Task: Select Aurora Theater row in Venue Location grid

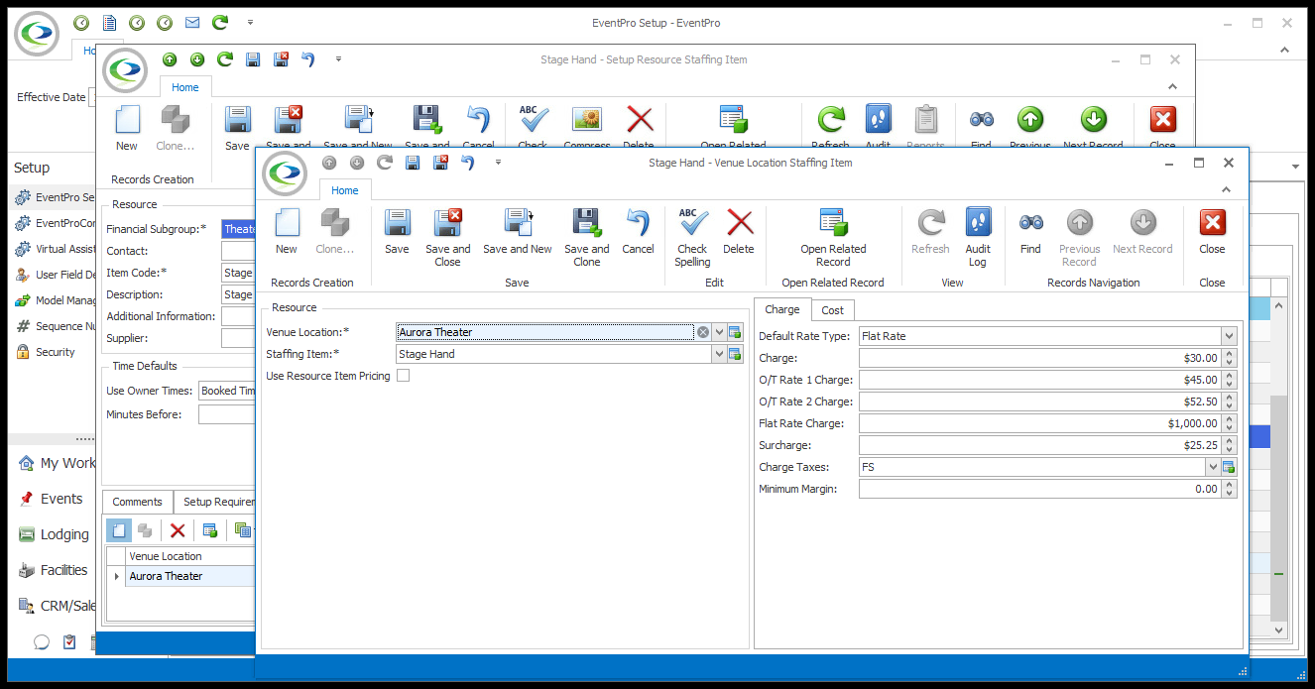Action: click(x=180, y=576)
